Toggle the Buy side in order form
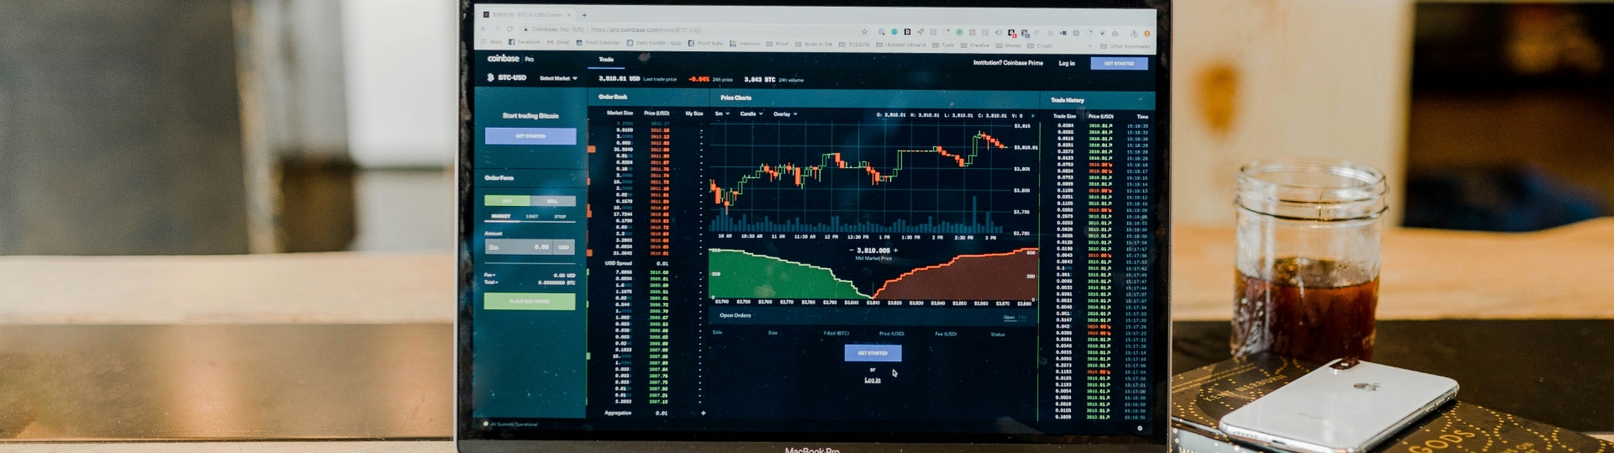The image size is (1614, 453). tap(507, 201)
